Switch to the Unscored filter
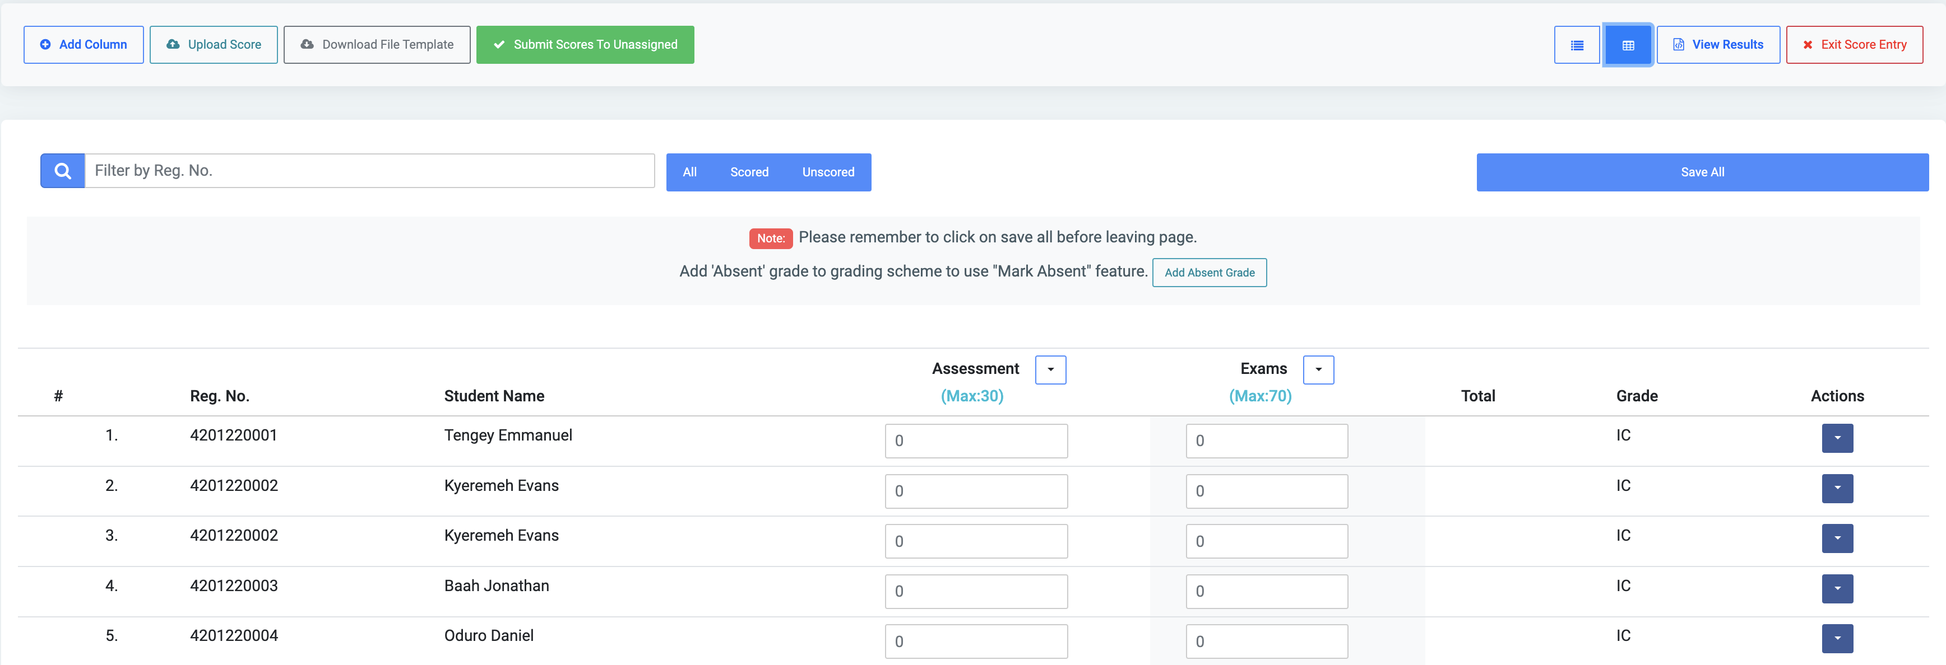 click(x=828, y=172)
